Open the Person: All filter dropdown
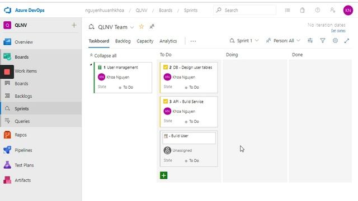Viewport: 358px width, 201px height. [x=284, y=41]
